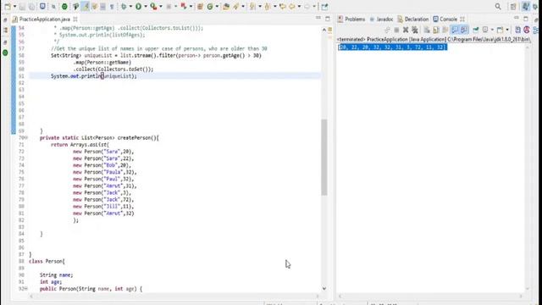Click the editor horizontal scrollbar
The height and width of the screenshot is (305, 542).
pyautogui.click(x=174, y=297)
